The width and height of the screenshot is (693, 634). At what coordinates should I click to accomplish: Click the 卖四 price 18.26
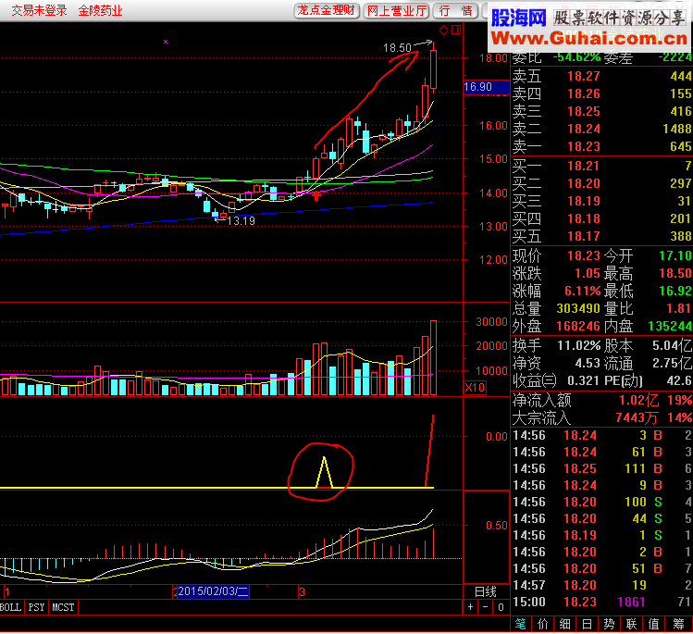coord(584,93)
